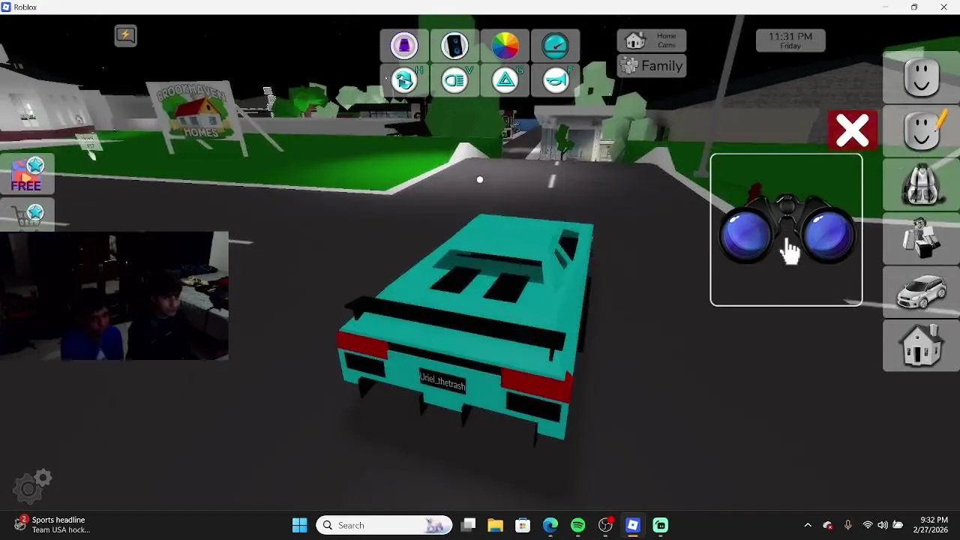960x540 pixels.
Task: Open File Explorer from the taskbar
Action: pyautogui.click(x=495, y=525)
